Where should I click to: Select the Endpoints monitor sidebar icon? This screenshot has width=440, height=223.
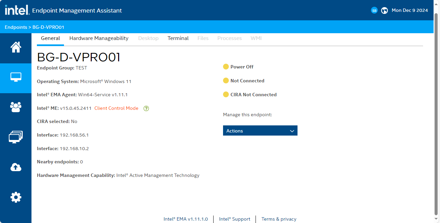16,77
